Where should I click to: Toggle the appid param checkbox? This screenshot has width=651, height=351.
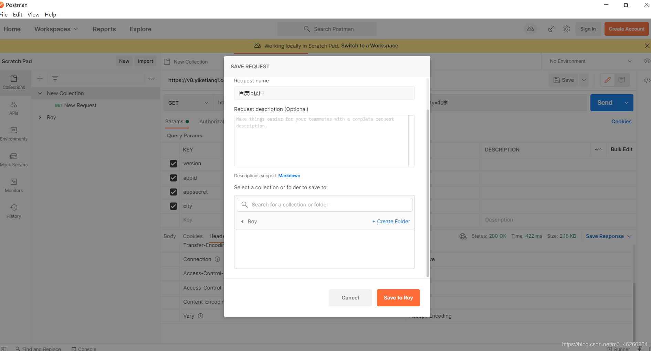click(174, 178)
